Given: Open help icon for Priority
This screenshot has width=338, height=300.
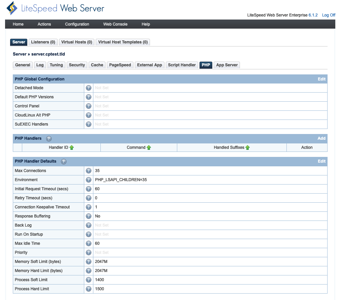Looking at the screenshot, I should (x=89, y=253).
